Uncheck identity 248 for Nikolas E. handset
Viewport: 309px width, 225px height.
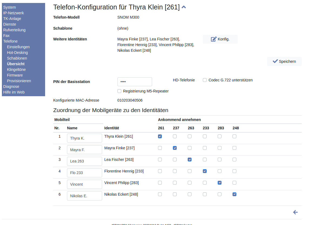pyautogui.click(x=234, y=194)
